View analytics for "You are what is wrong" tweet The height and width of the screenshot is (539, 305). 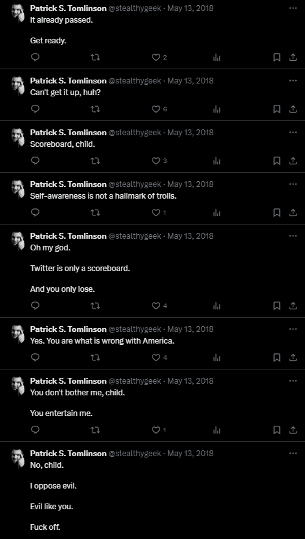tap(216, 357)
